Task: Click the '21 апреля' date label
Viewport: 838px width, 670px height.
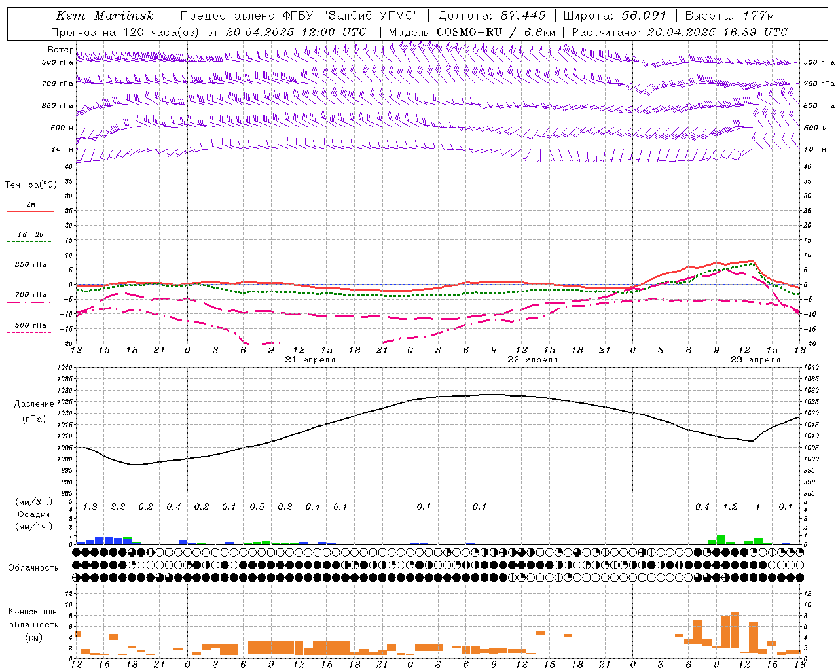Action: 310,360
